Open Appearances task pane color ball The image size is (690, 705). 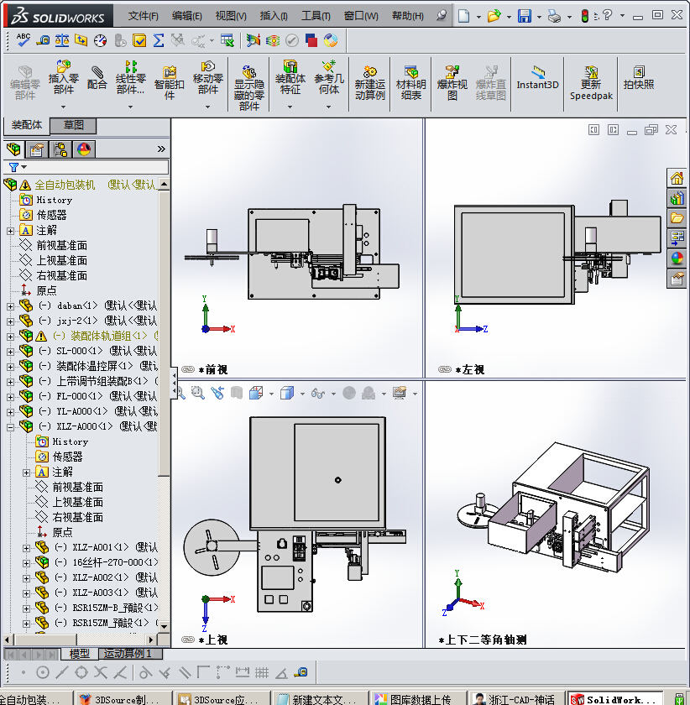pos(677,258)
